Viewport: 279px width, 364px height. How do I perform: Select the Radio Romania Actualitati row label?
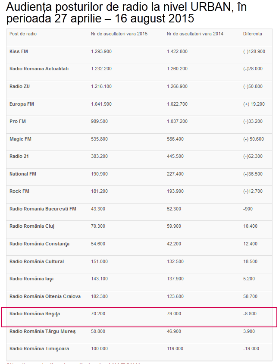pyautogui.click(x=39, y=69)
